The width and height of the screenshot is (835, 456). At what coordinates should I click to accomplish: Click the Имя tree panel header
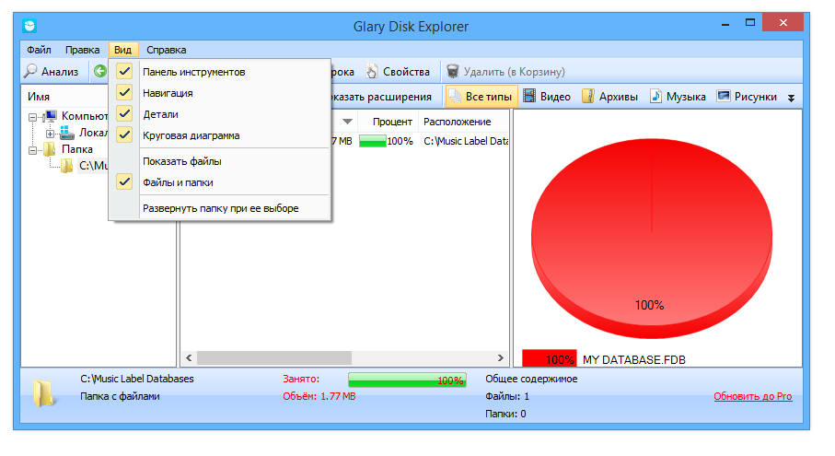point(39,97)
